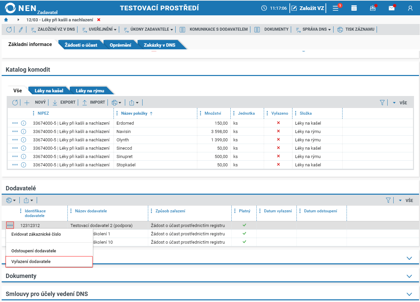420x302 pixels.
Task: Show info for the Sinupret row
Action: click(23, 157)
